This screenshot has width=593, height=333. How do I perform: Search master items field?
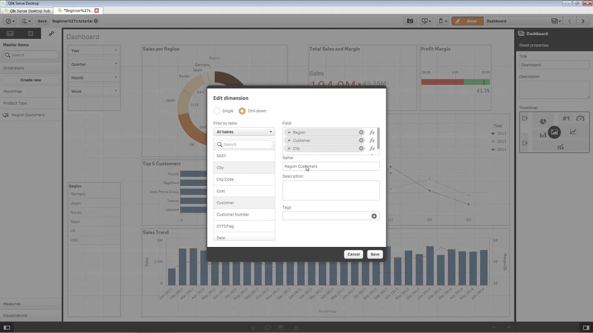pos(31,55)
